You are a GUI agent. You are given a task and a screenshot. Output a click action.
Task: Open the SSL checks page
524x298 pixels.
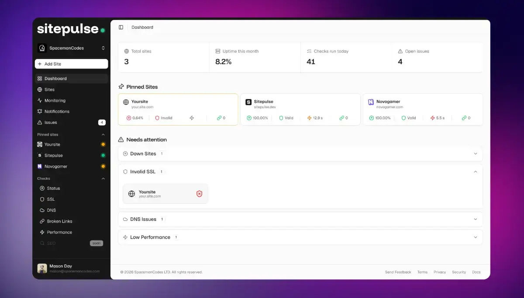point(72,199)
